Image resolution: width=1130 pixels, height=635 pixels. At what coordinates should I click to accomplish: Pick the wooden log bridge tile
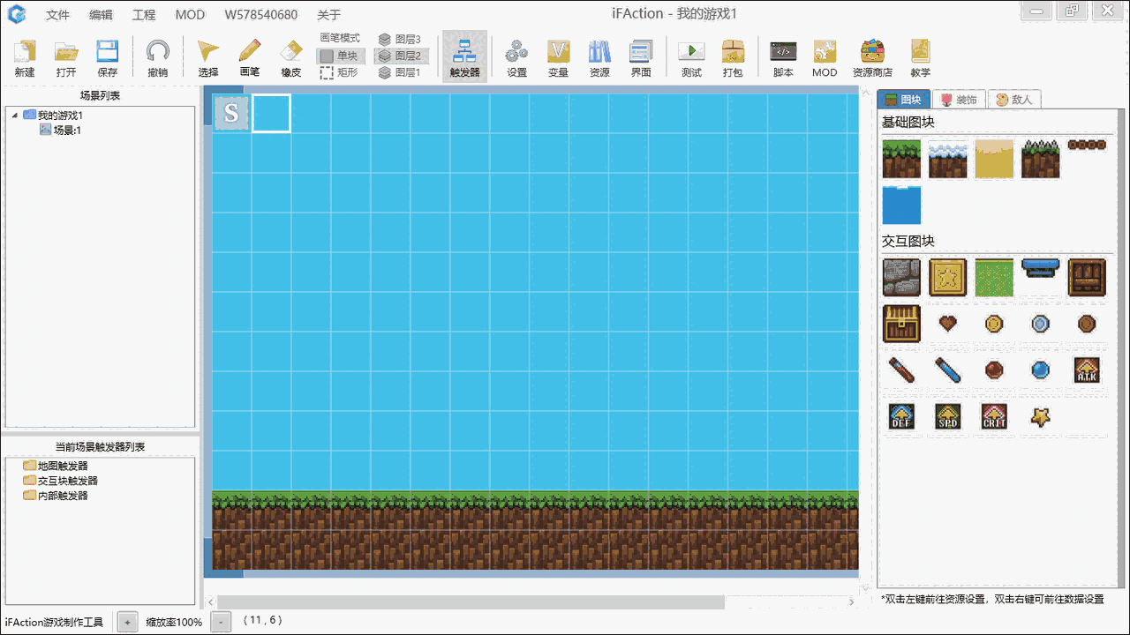coord(1087,145)
